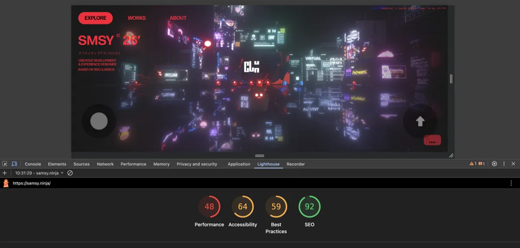Screen dimensions: 520x248
Task: Clear all Lighthouse reports icon
Action: tap(70, 173)
